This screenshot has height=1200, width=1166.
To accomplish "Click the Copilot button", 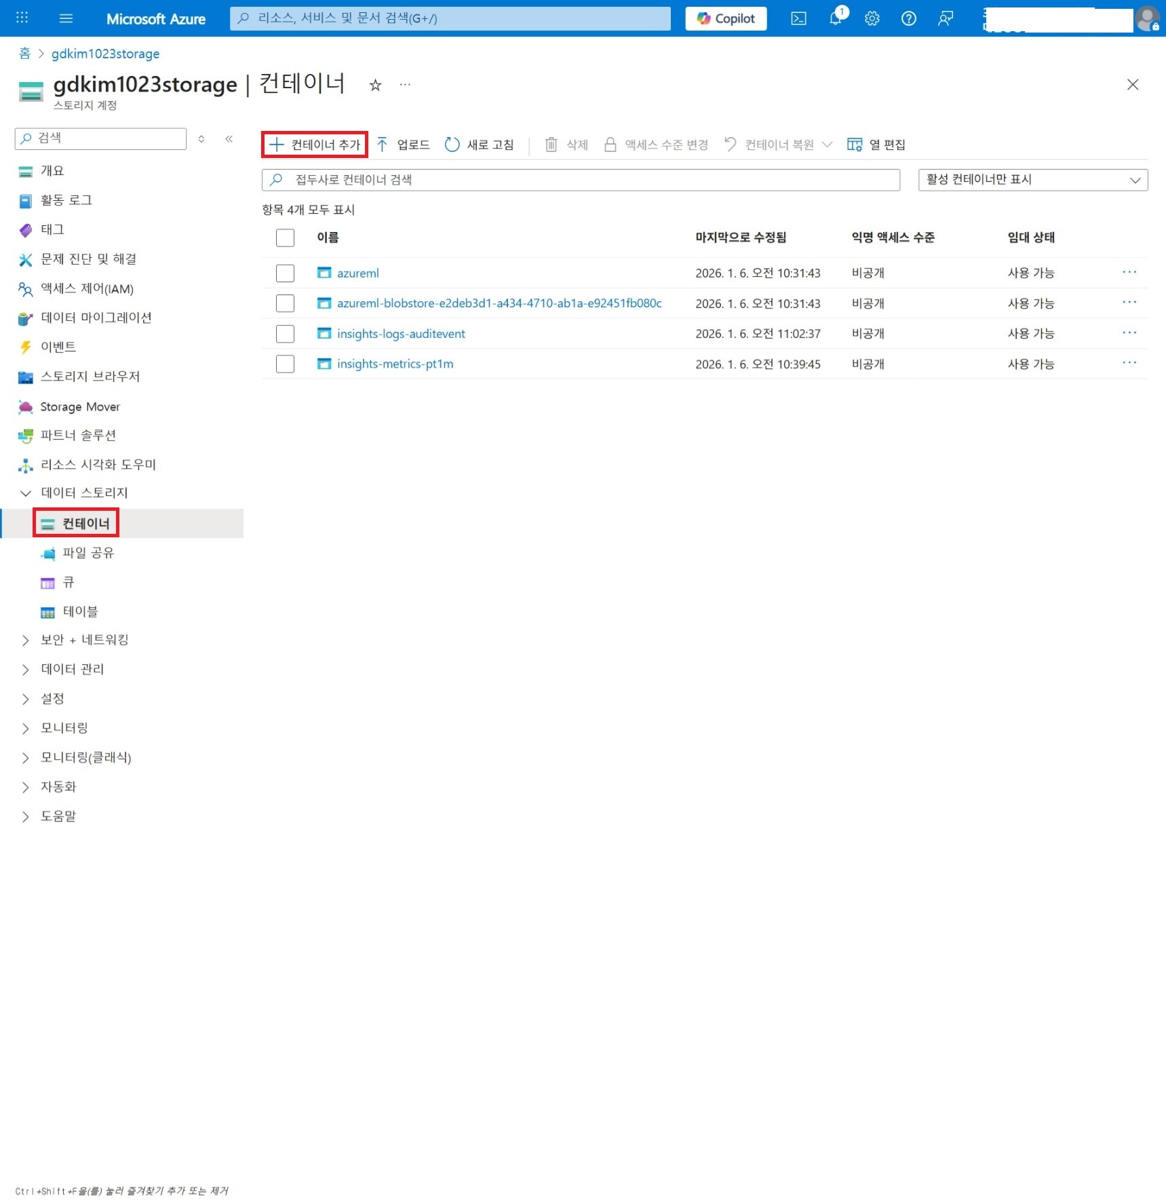I will coord(726,18).
